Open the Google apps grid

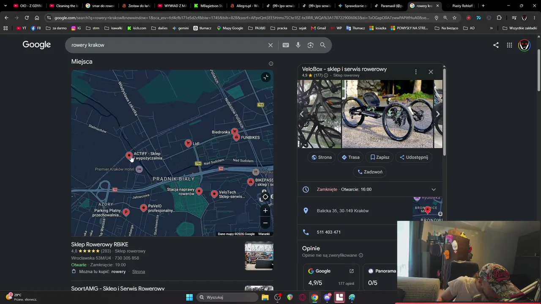click(x=509, y=45)
